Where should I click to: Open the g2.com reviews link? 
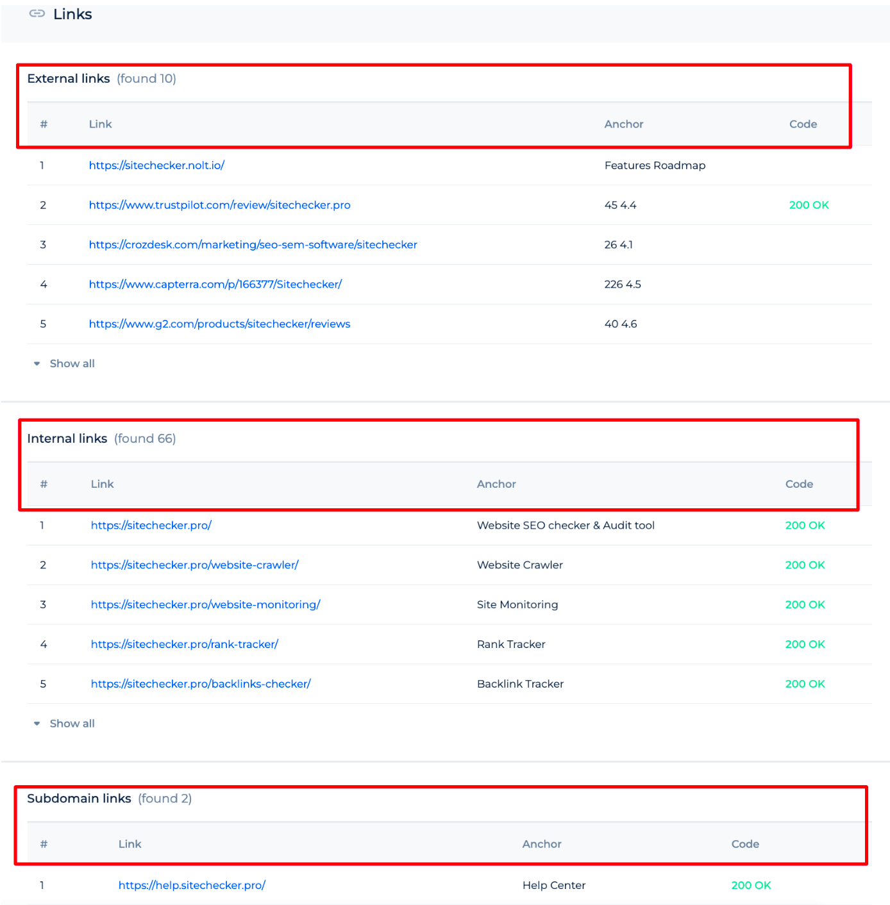pos(219,324)
